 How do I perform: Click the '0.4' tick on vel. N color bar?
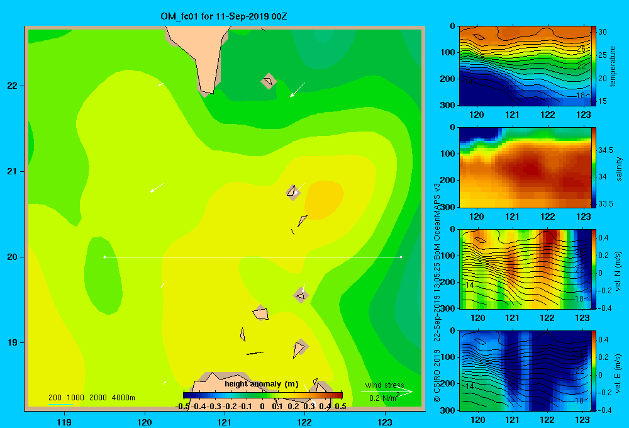pyautogui.click(x=603, y=238)
